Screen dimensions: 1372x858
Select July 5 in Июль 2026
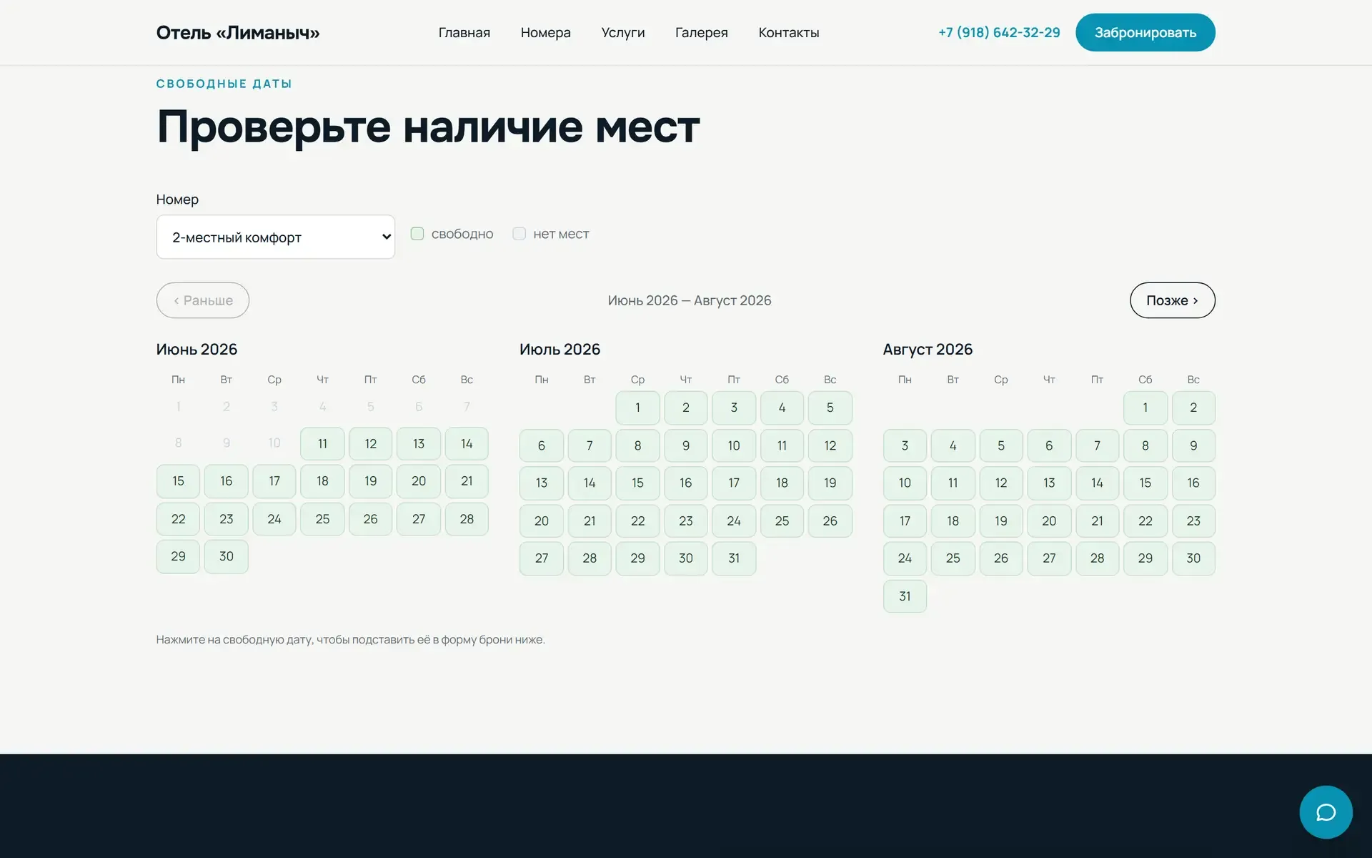coord(830,408)
